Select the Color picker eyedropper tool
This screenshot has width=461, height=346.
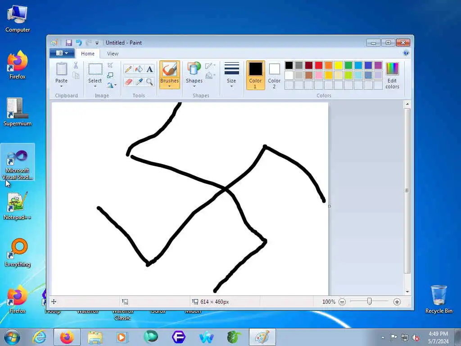click(139, 82)
